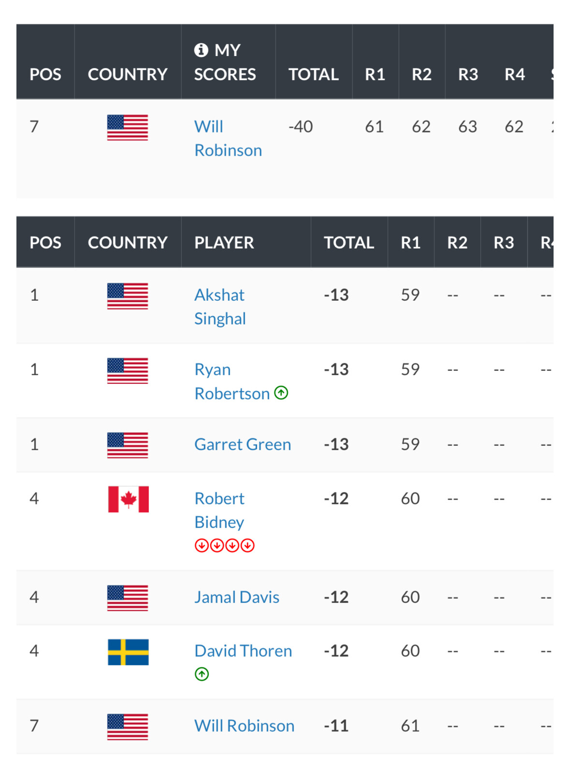The height and width of the screenshot is (764, 570).
Task: Open Garret Green player profile
Action: 243,444
